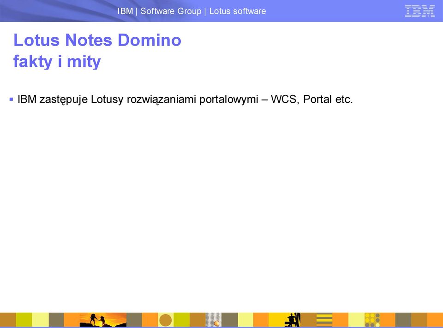Click the seated person silhouette footer image
The width and height of the screenshot is (443, 328).
point(293,320)
